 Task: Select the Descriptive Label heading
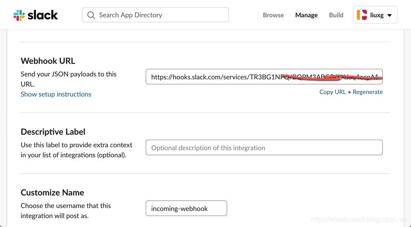[53, 132]
